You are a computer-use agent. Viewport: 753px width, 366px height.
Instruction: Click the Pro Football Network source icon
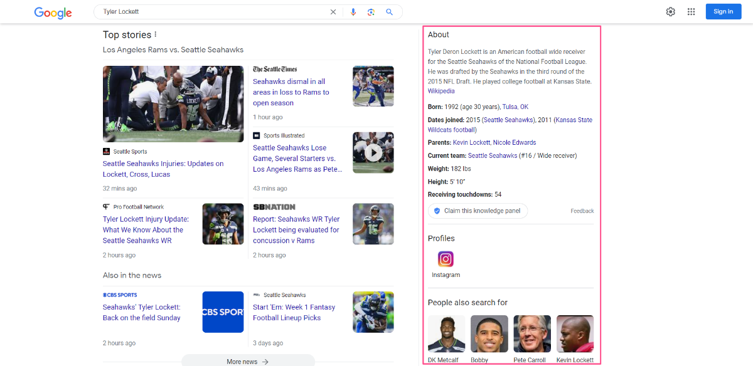[106, 207]
